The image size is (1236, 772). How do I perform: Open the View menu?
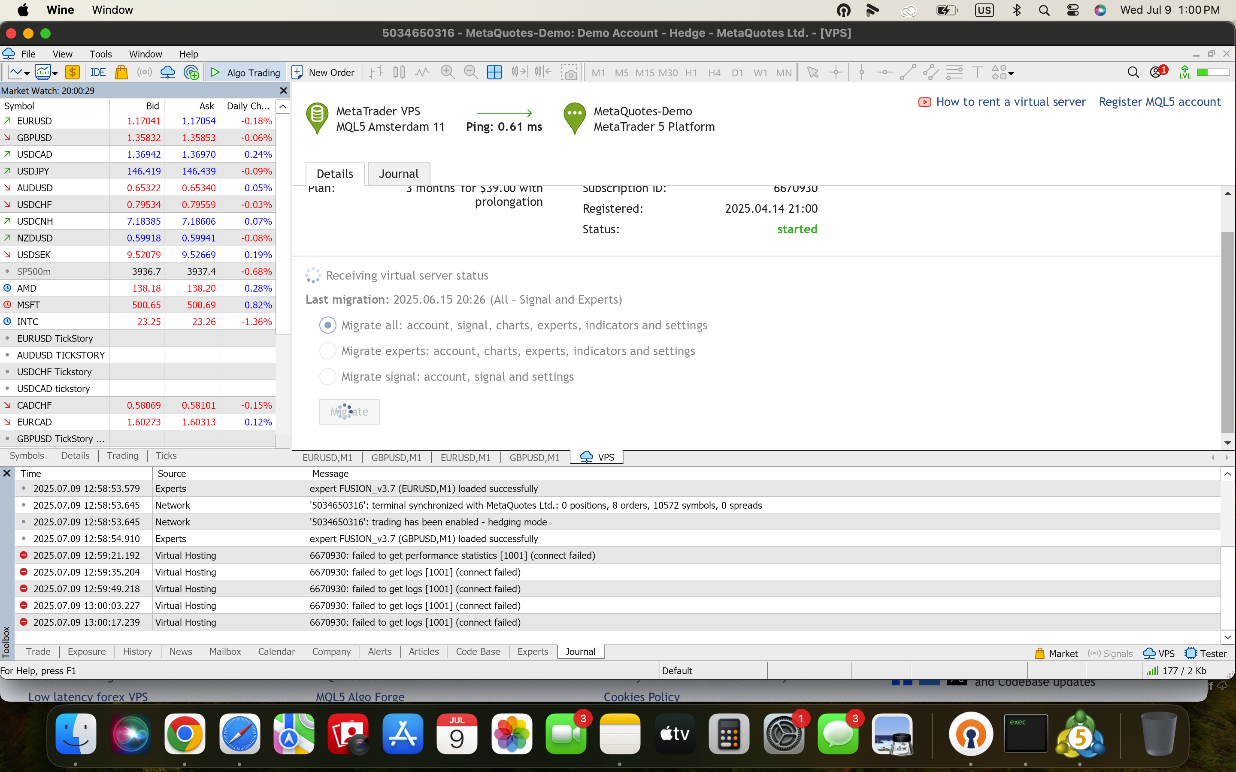click(62, 54)
